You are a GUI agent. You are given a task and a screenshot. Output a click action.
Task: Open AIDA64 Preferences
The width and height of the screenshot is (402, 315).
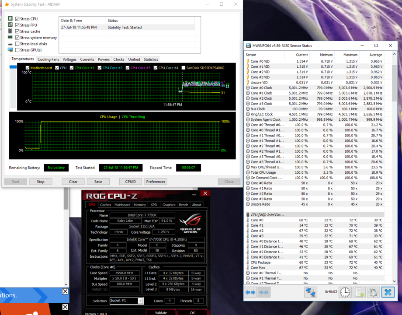[x=156, y=182]
